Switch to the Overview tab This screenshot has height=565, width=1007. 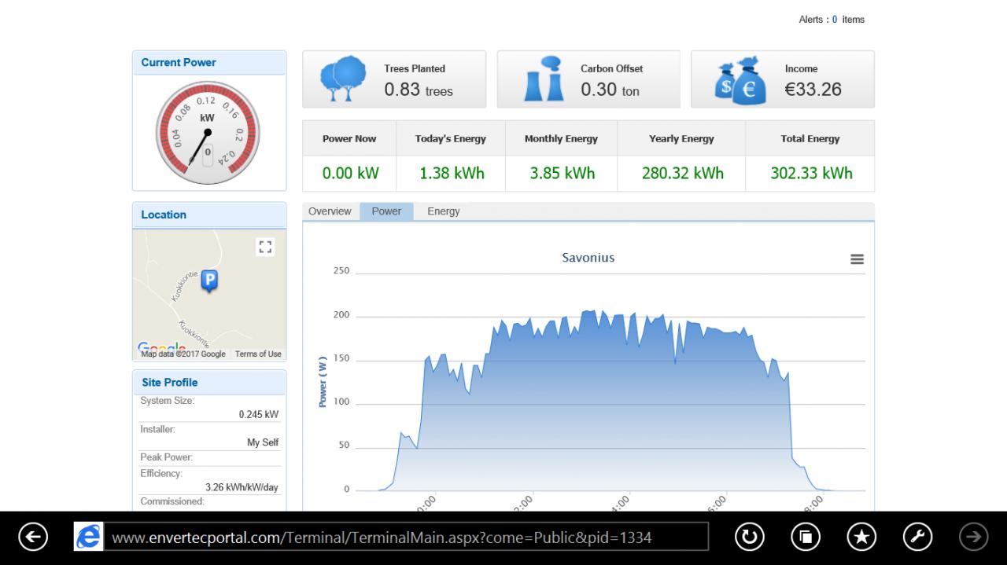coord(330,211)
